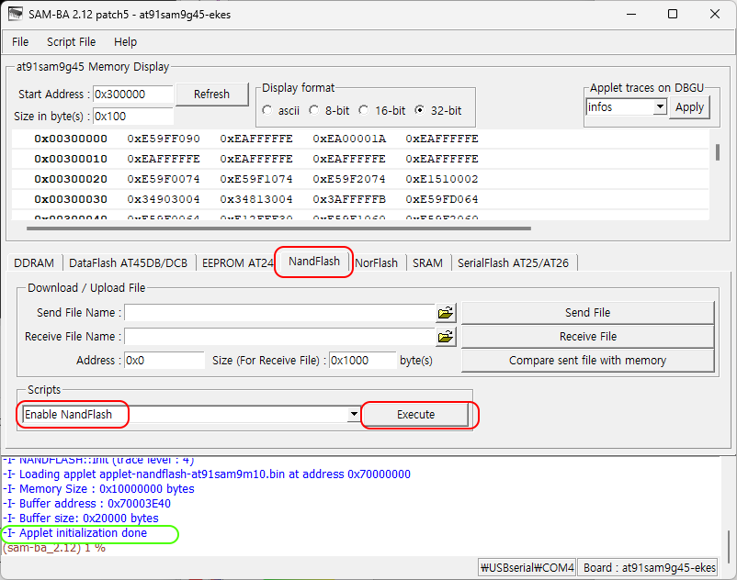The width and height of the screenshot is (737, 580).
Task: Select the 32-bit display format
Action: click(421, 110)
